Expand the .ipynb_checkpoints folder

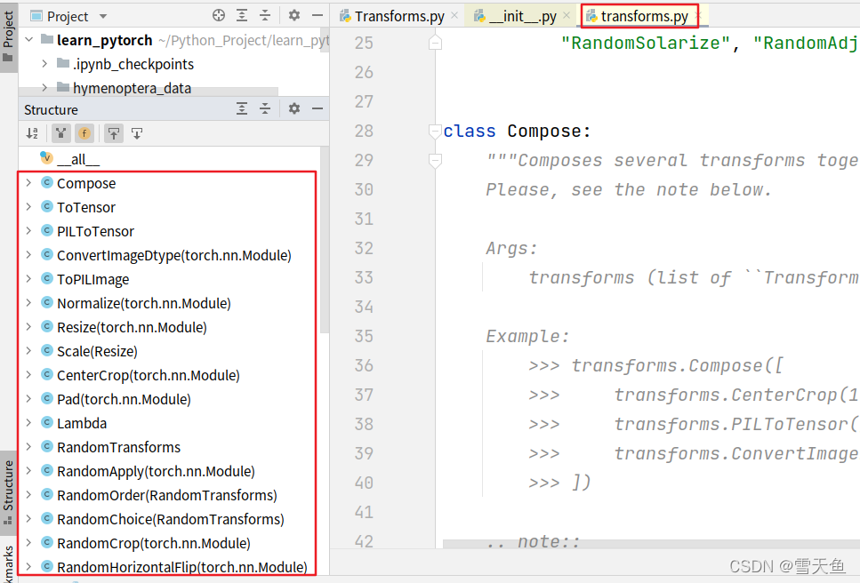45,64
